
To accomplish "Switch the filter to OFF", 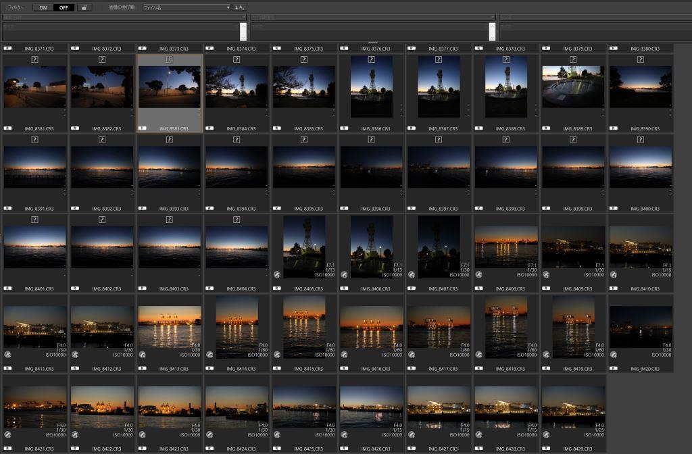I will click(64, 7).
